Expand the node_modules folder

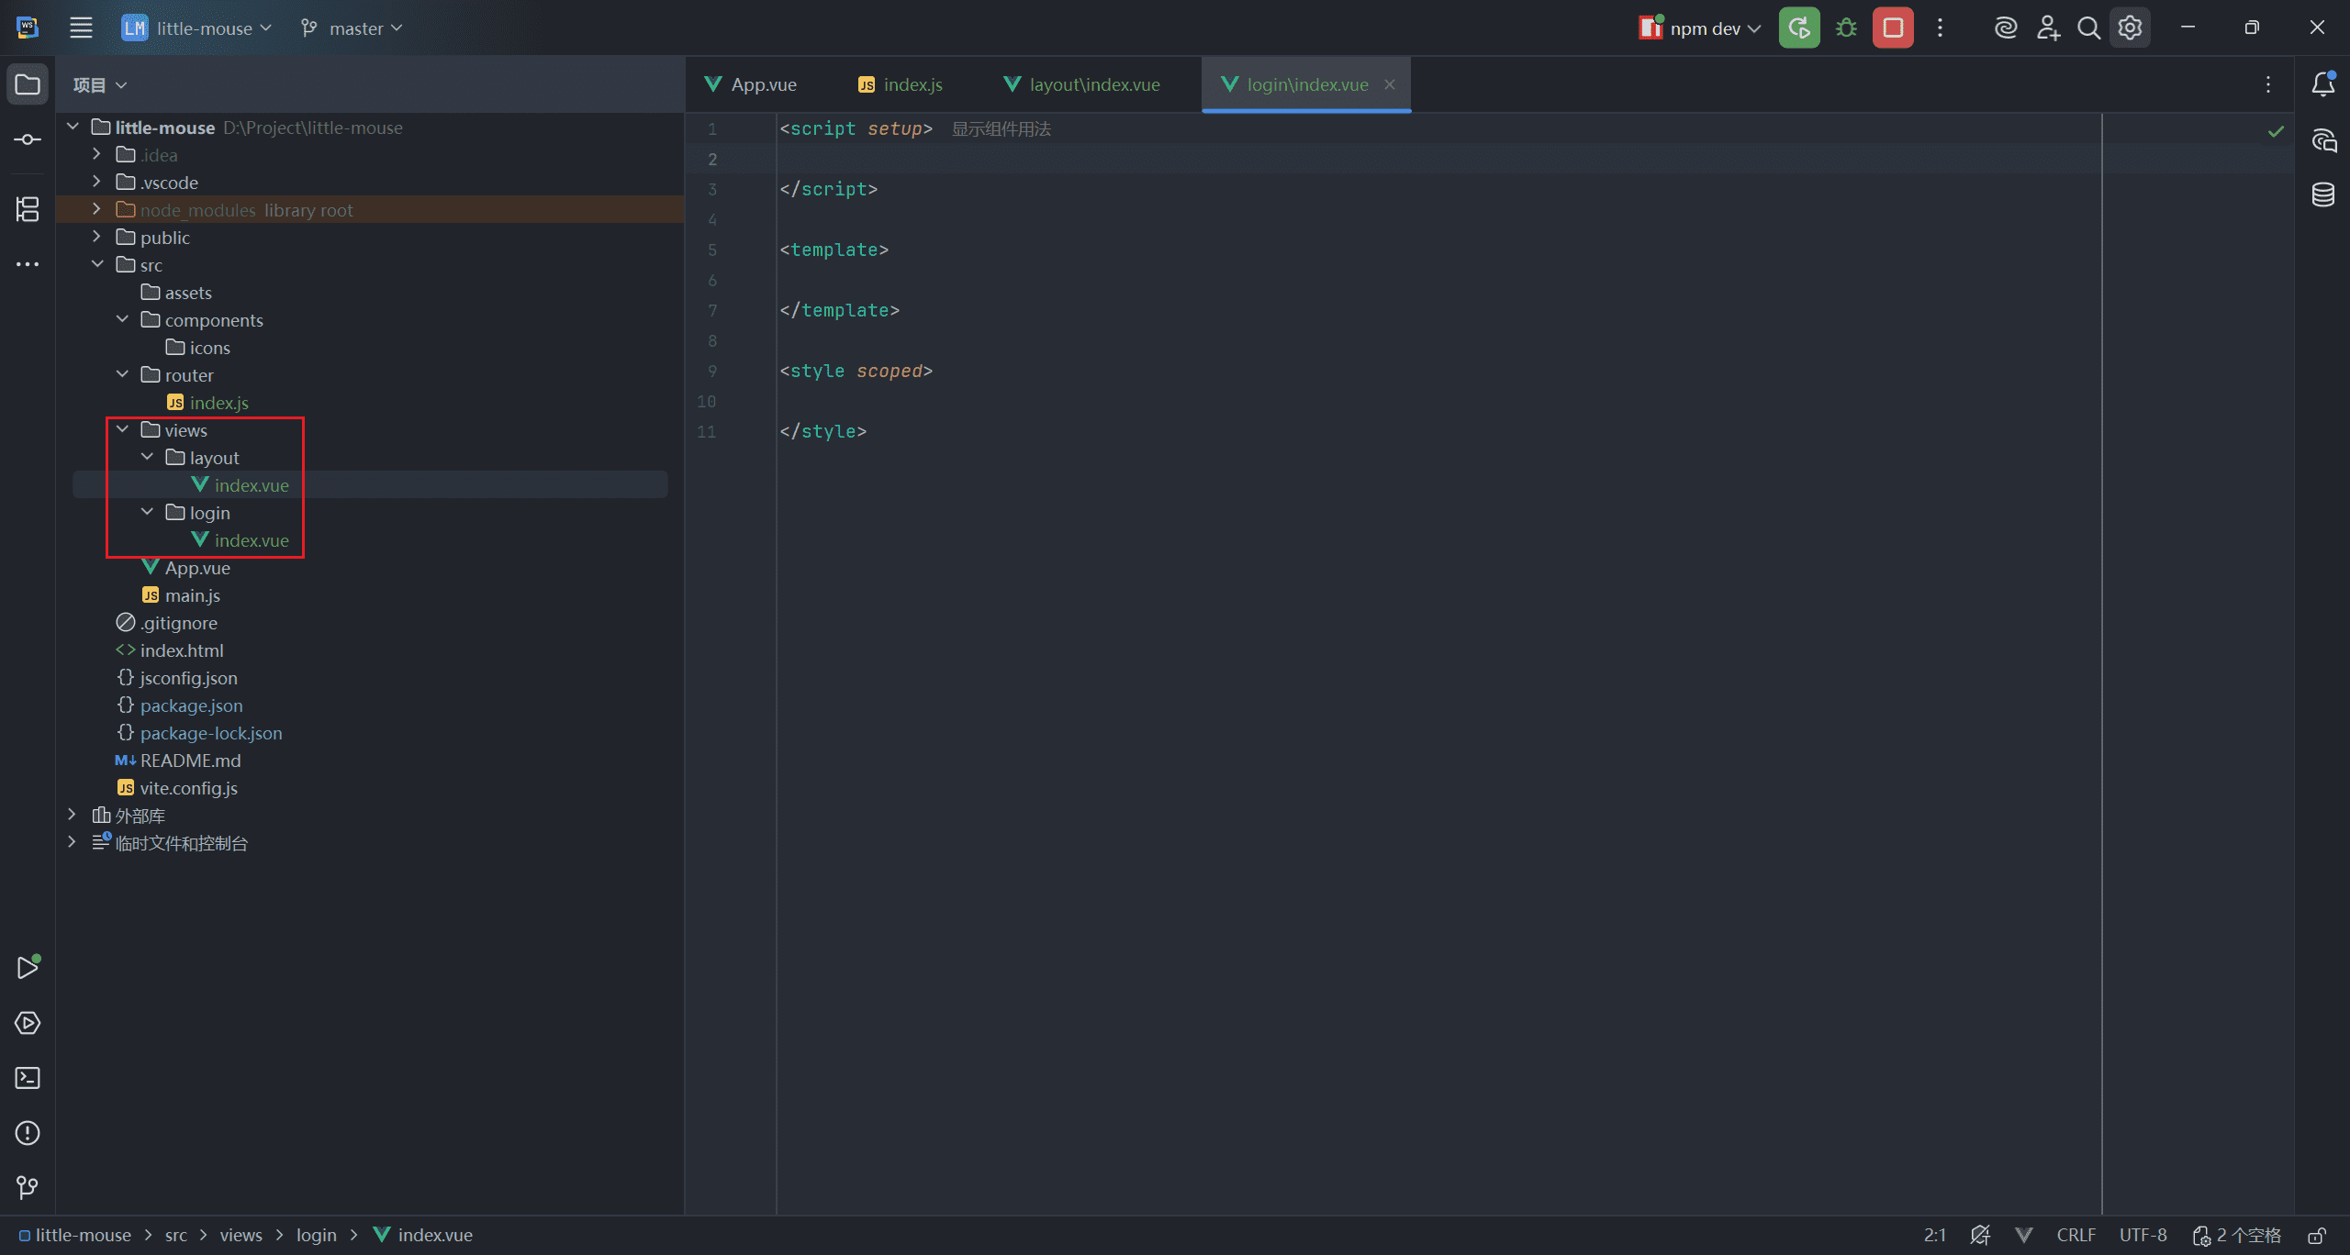point(96,210)
